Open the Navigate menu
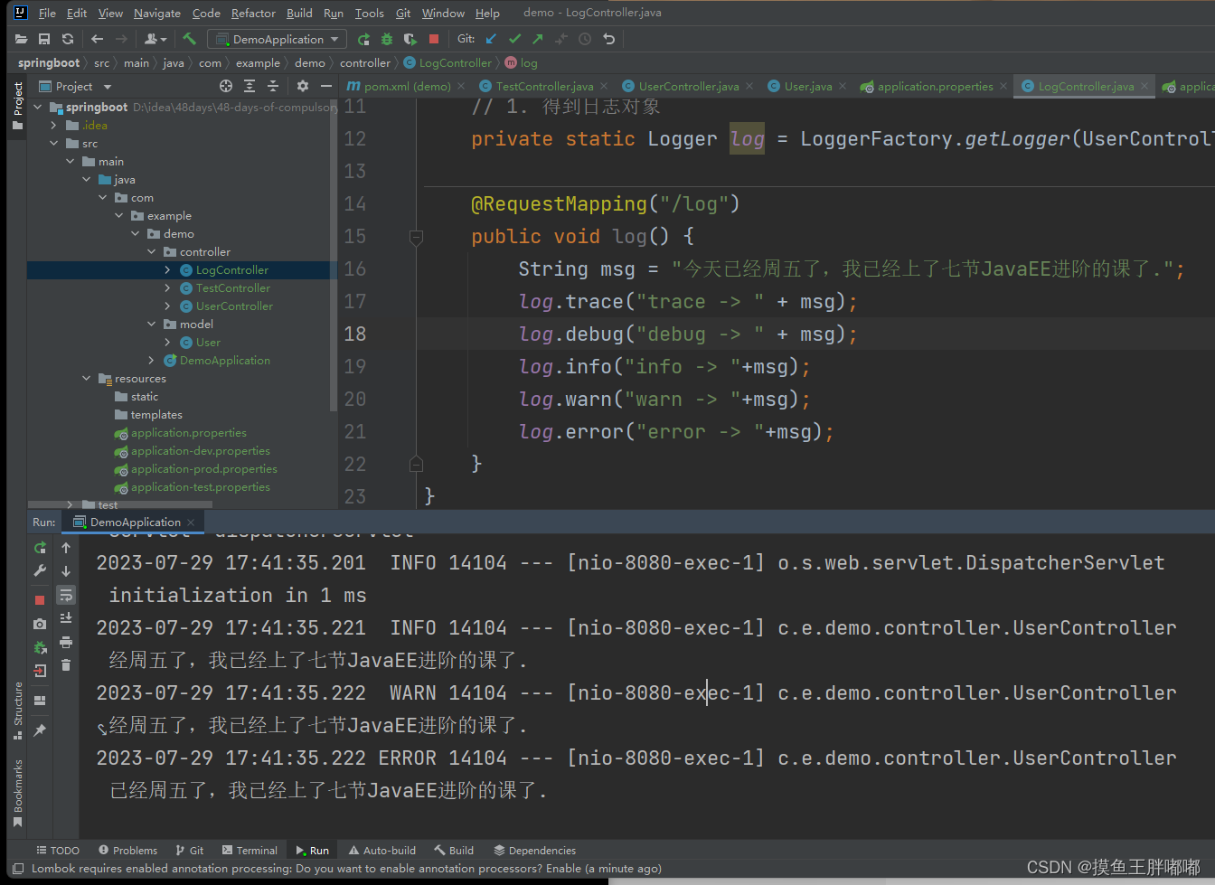 click(x=157, y=13)
